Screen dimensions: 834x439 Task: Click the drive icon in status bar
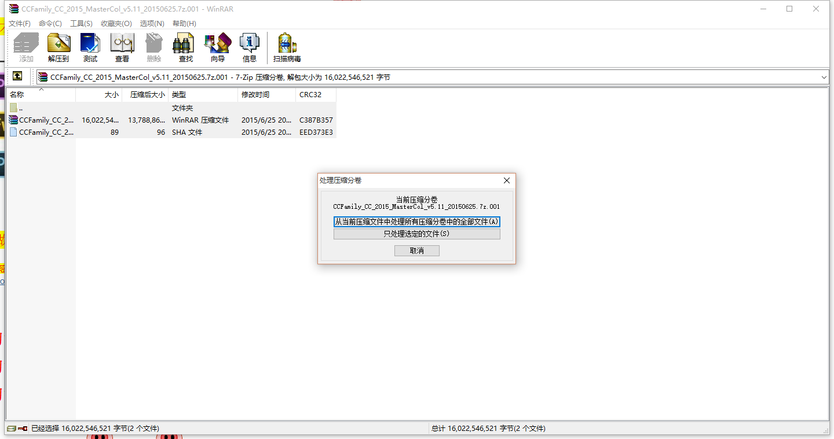coord(12,429)
